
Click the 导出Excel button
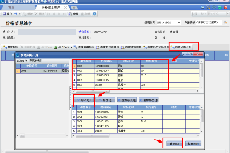(44, 47)
